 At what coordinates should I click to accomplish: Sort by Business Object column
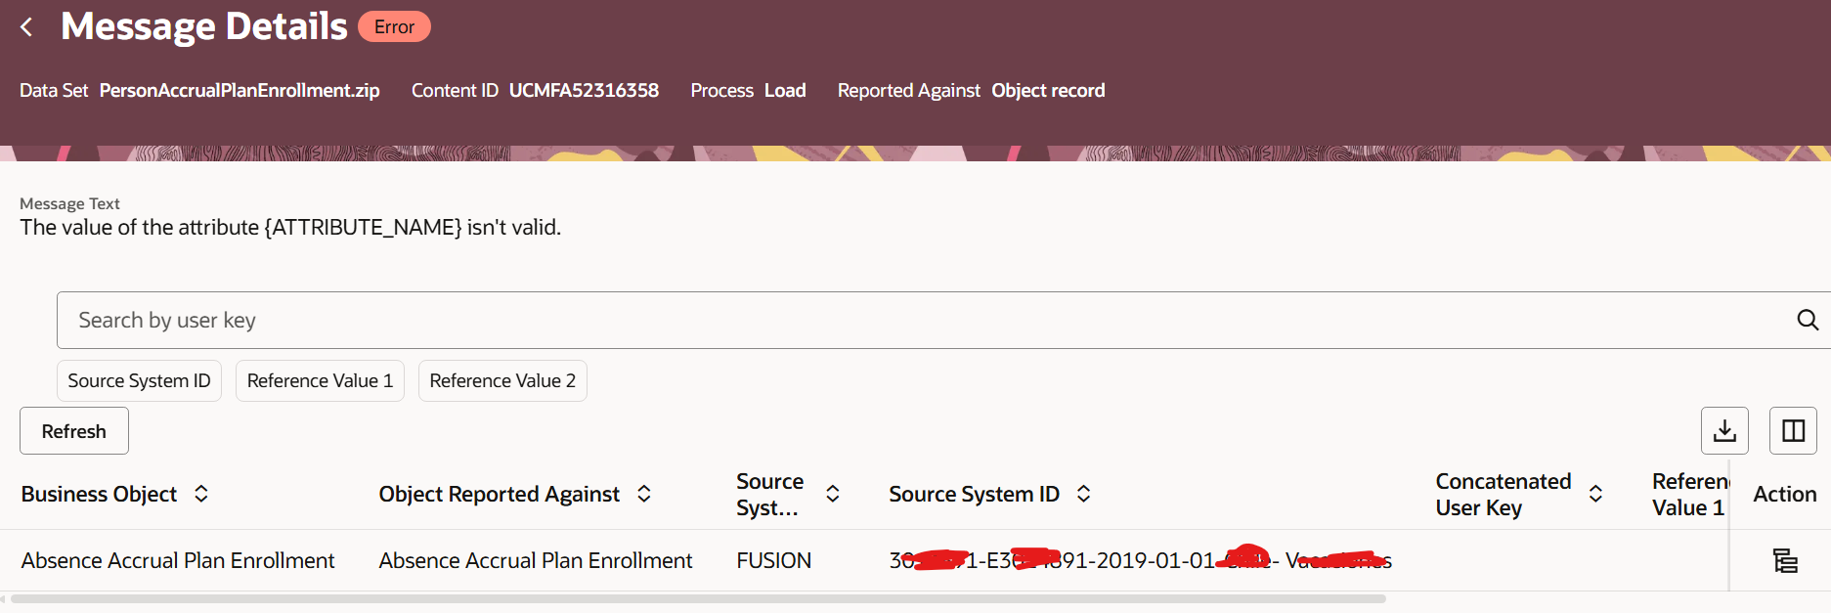pos(201,494)
